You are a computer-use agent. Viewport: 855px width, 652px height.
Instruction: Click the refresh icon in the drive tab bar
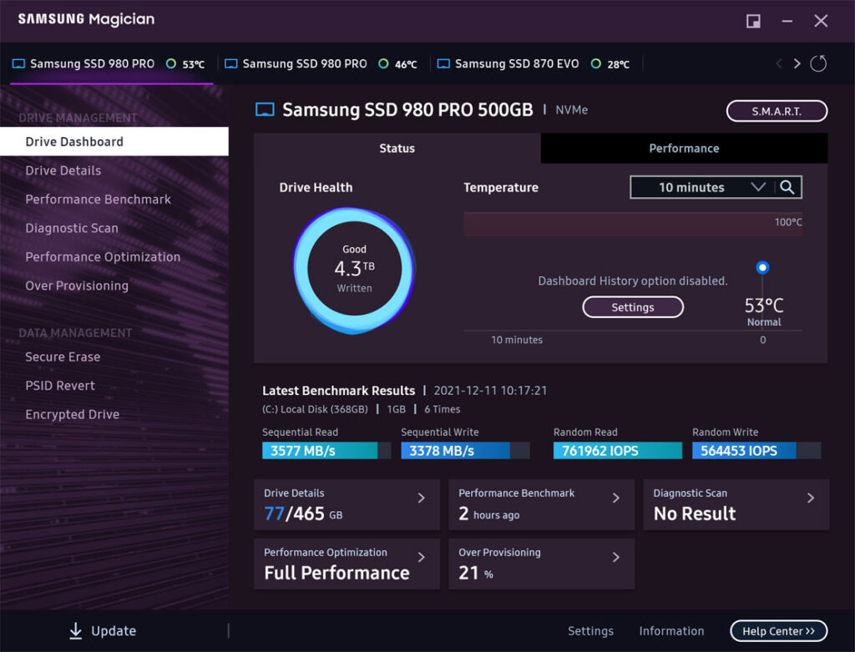click(818, 63)
